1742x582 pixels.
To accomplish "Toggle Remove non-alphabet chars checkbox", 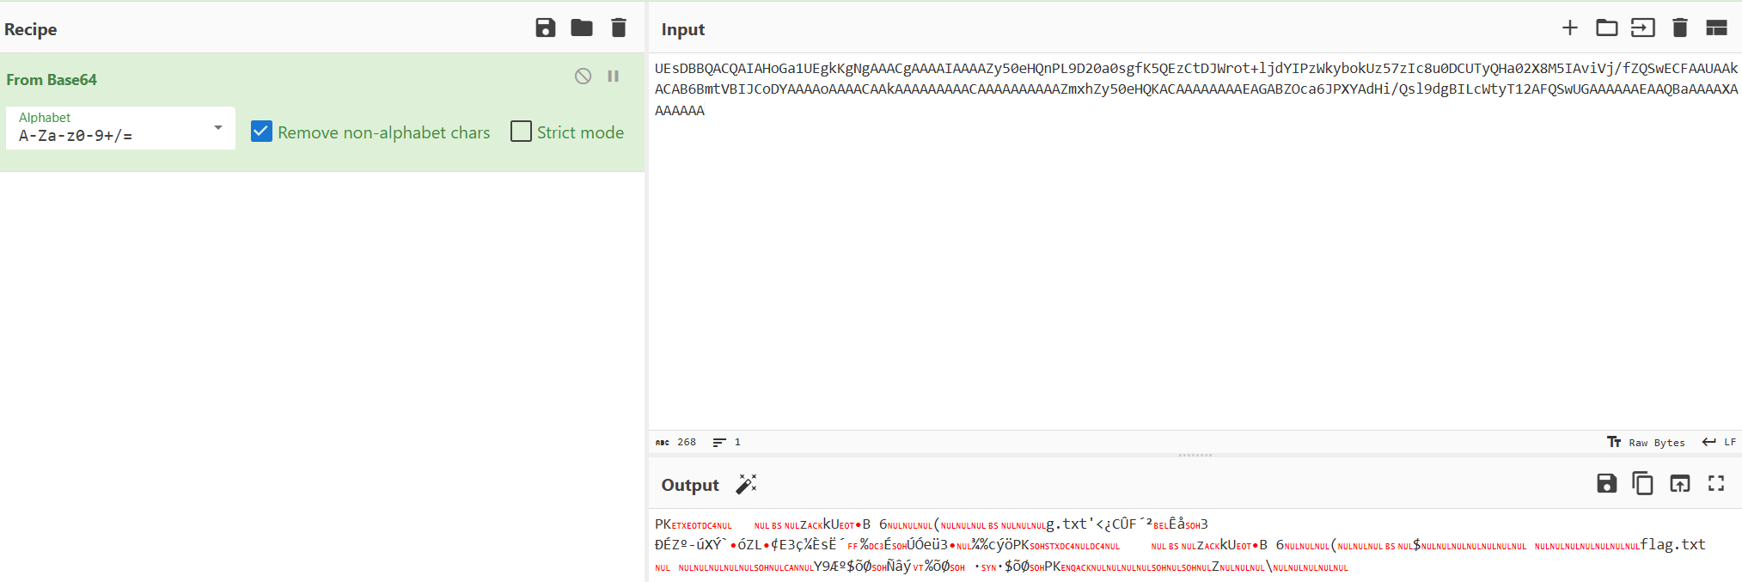I will click(261, 132).
